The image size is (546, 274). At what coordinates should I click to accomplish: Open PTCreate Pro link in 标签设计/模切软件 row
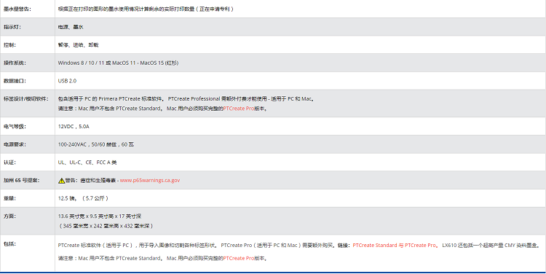[239, 109]
